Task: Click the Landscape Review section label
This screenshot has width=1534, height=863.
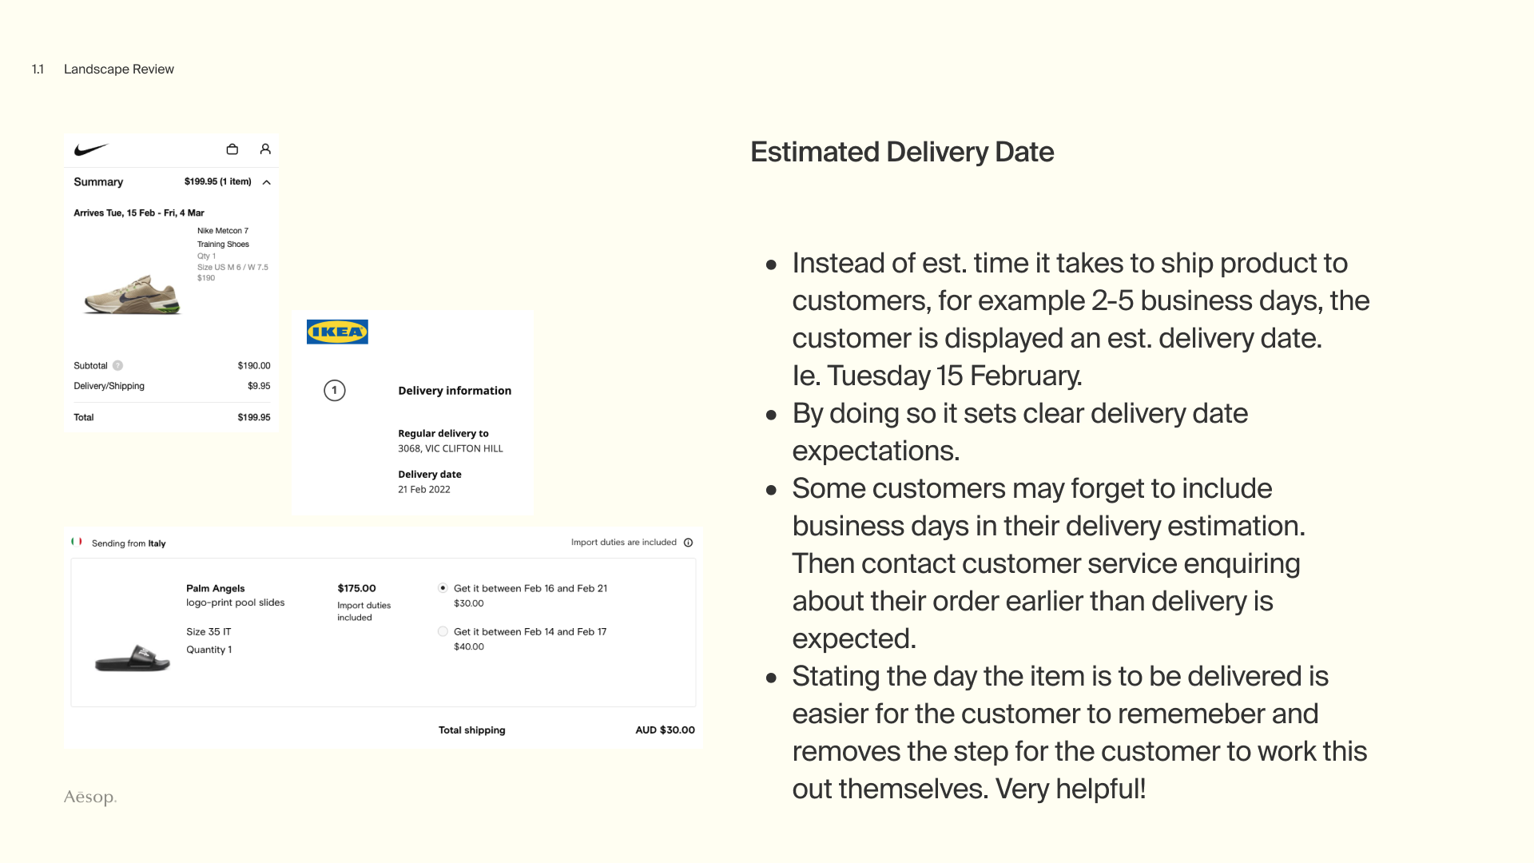Action: [118, 70]
